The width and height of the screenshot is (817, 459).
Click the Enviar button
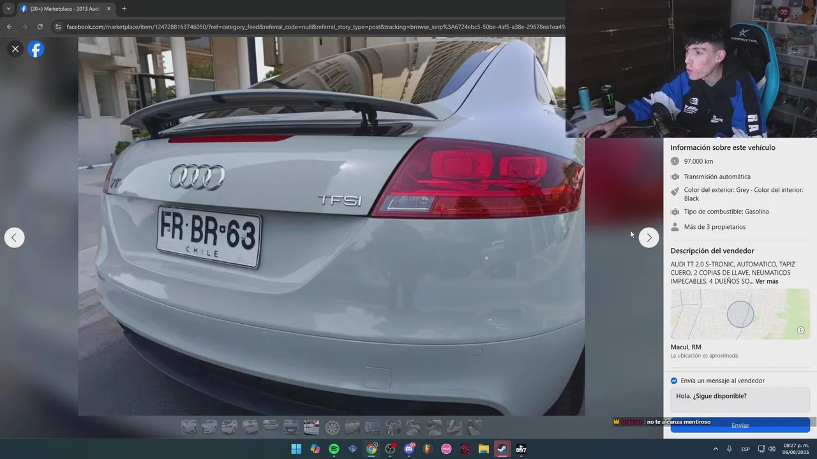pyautogui.click(x=740, y=425)
